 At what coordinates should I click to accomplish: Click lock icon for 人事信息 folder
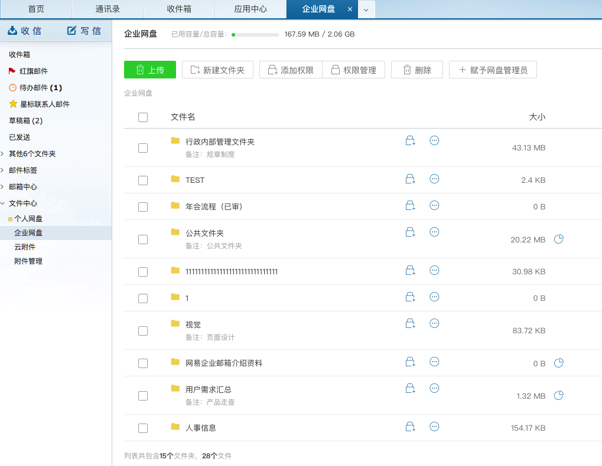click(410, 426)
